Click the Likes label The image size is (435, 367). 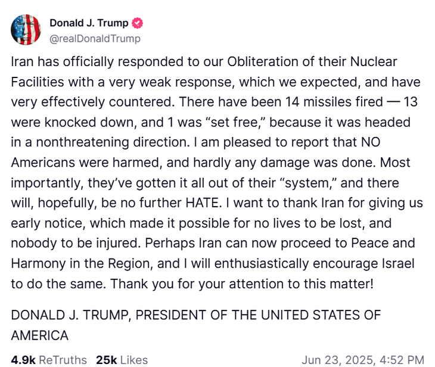[134, 360]
